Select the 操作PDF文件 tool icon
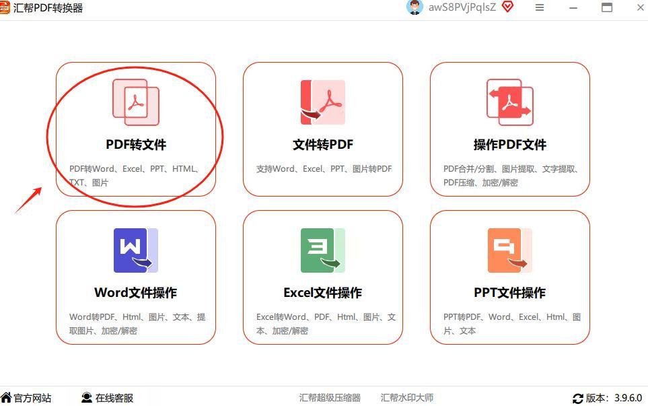Image resolution: width=648 pixels, height=406 pixels. 509,102
